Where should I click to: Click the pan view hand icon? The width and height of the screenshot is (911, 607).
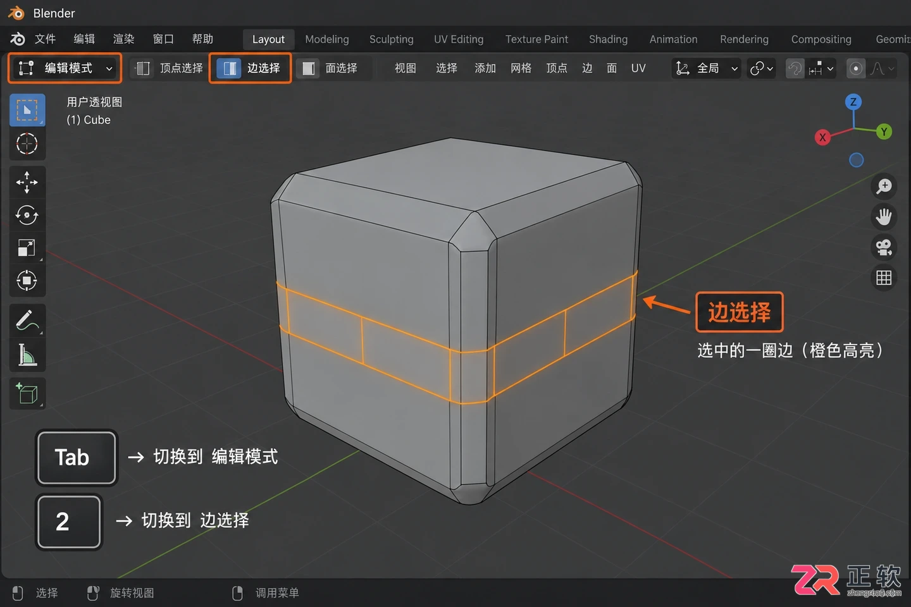pyautogui.click(x=884, y=217)
